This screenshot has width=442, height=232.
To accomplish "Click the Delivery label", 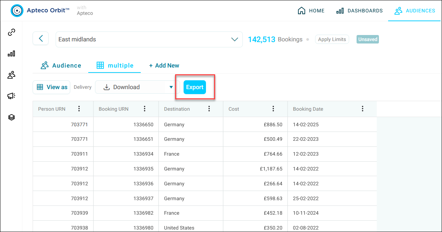I will [x=83, y=87].
